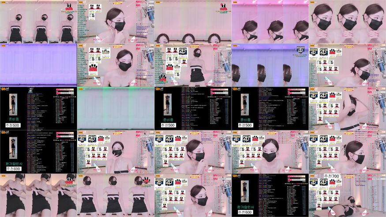The height and width of the screenshot is (217, 386).
Task: Click the red mascot sticker in the top-left thumbnail
Action: pos(69,7)
